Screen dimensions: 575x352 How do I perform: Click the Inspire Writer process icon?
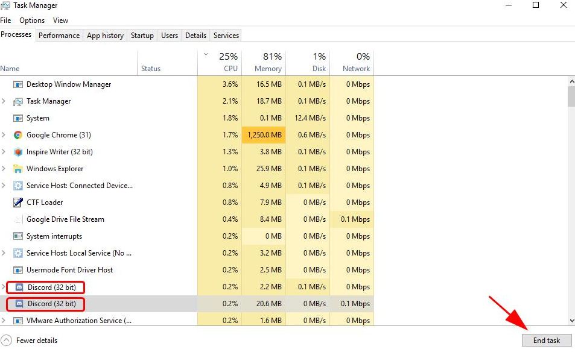[x=18, y=152]
